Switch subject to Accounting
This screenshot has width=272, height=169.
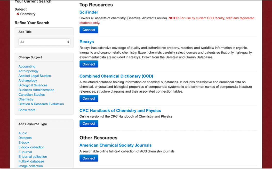coord(27,66)
